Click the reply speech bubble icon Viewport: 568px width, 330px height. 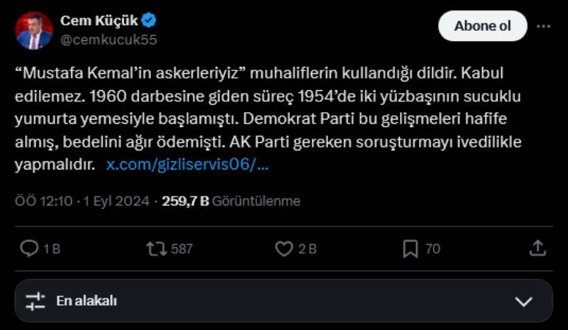click(x=29, y=249)
